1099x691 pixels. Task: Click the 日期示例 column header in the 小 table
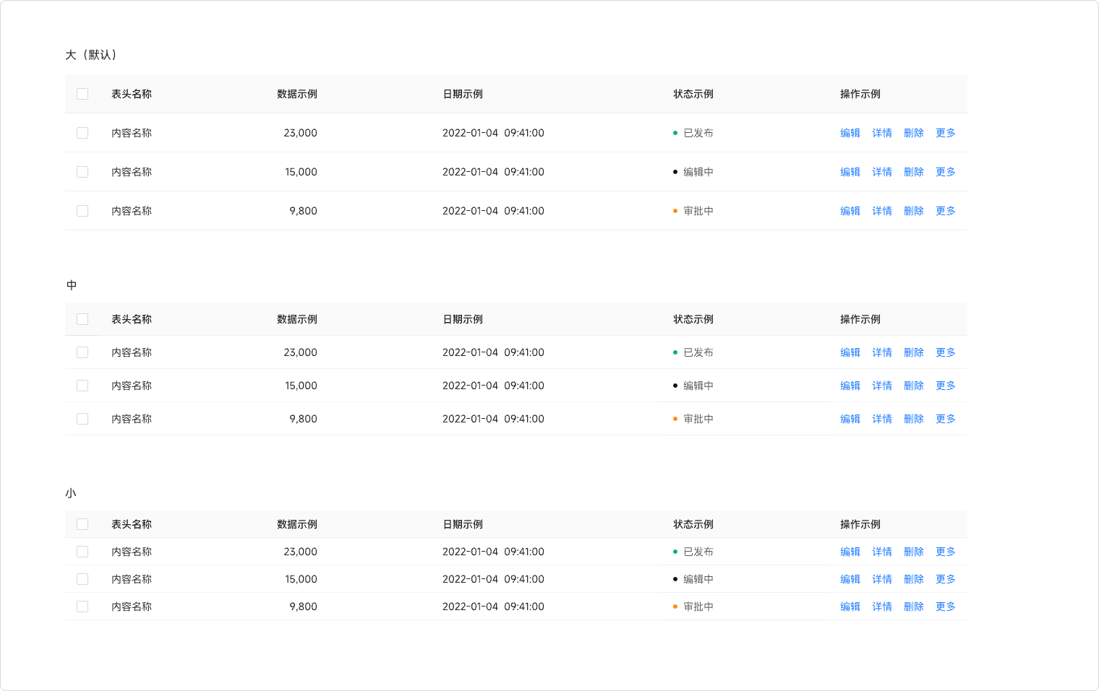(463, 524)
